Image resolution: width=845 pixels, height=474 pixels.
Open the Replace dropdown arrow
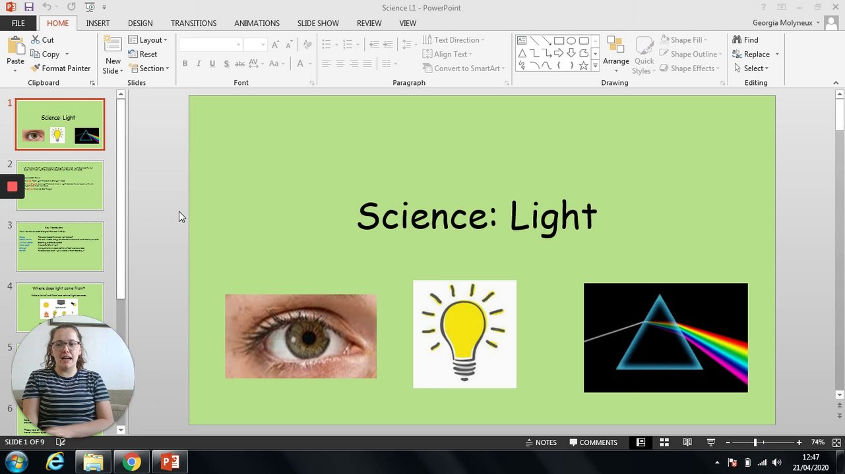[777, 55]
